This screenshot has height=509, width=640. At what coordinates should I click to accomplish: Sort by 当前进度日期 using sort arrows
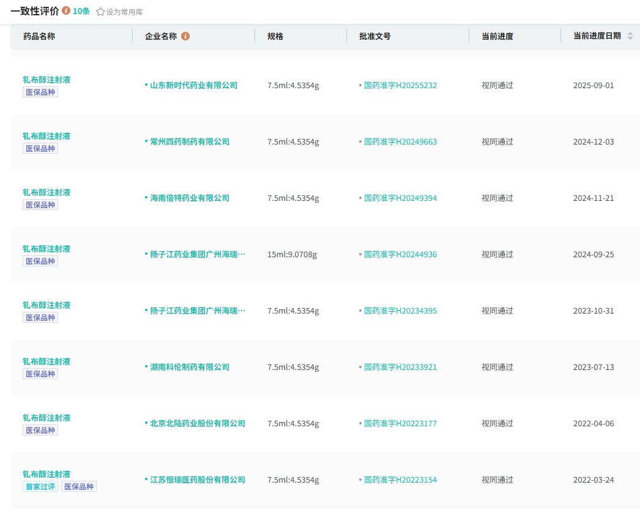630,36
